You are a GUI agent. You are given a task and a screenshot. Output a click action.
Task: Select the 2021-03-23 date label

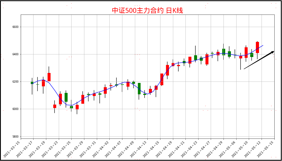[x=50, y=149]
